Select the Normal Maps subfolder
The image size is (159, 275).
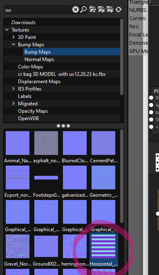(x=39, y=59)
